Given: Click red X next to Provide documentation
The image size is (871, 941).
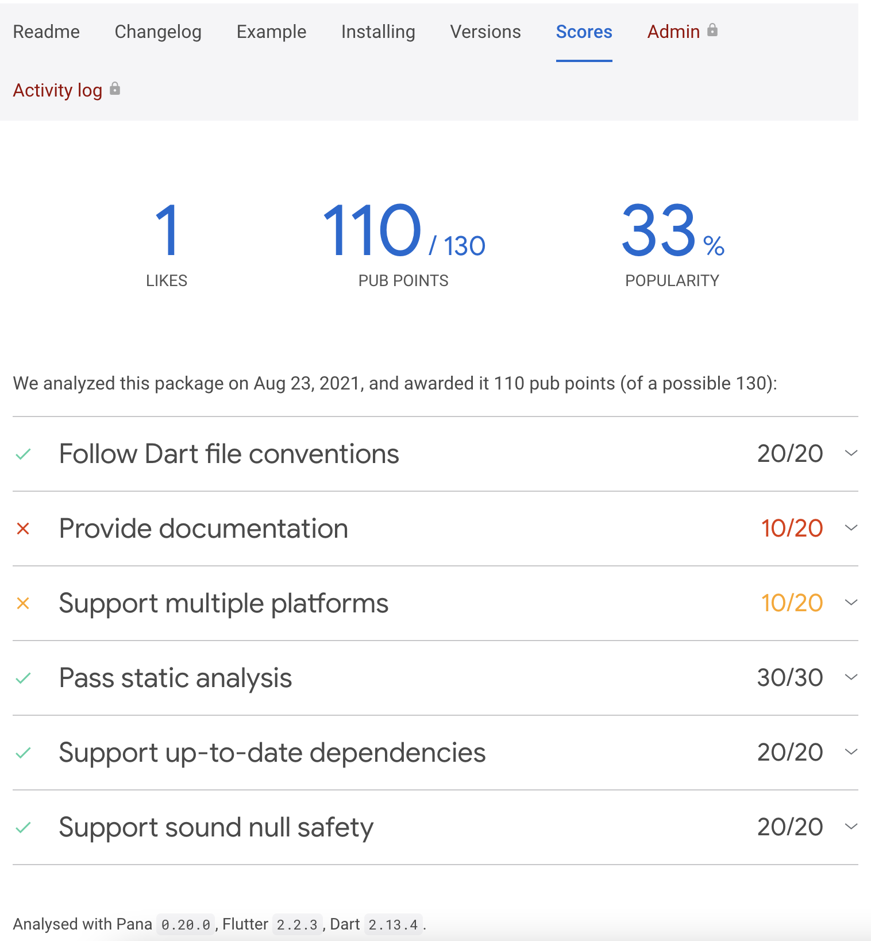Looking at the screenshot, I should pyautogui.click(x=23, y=529).
